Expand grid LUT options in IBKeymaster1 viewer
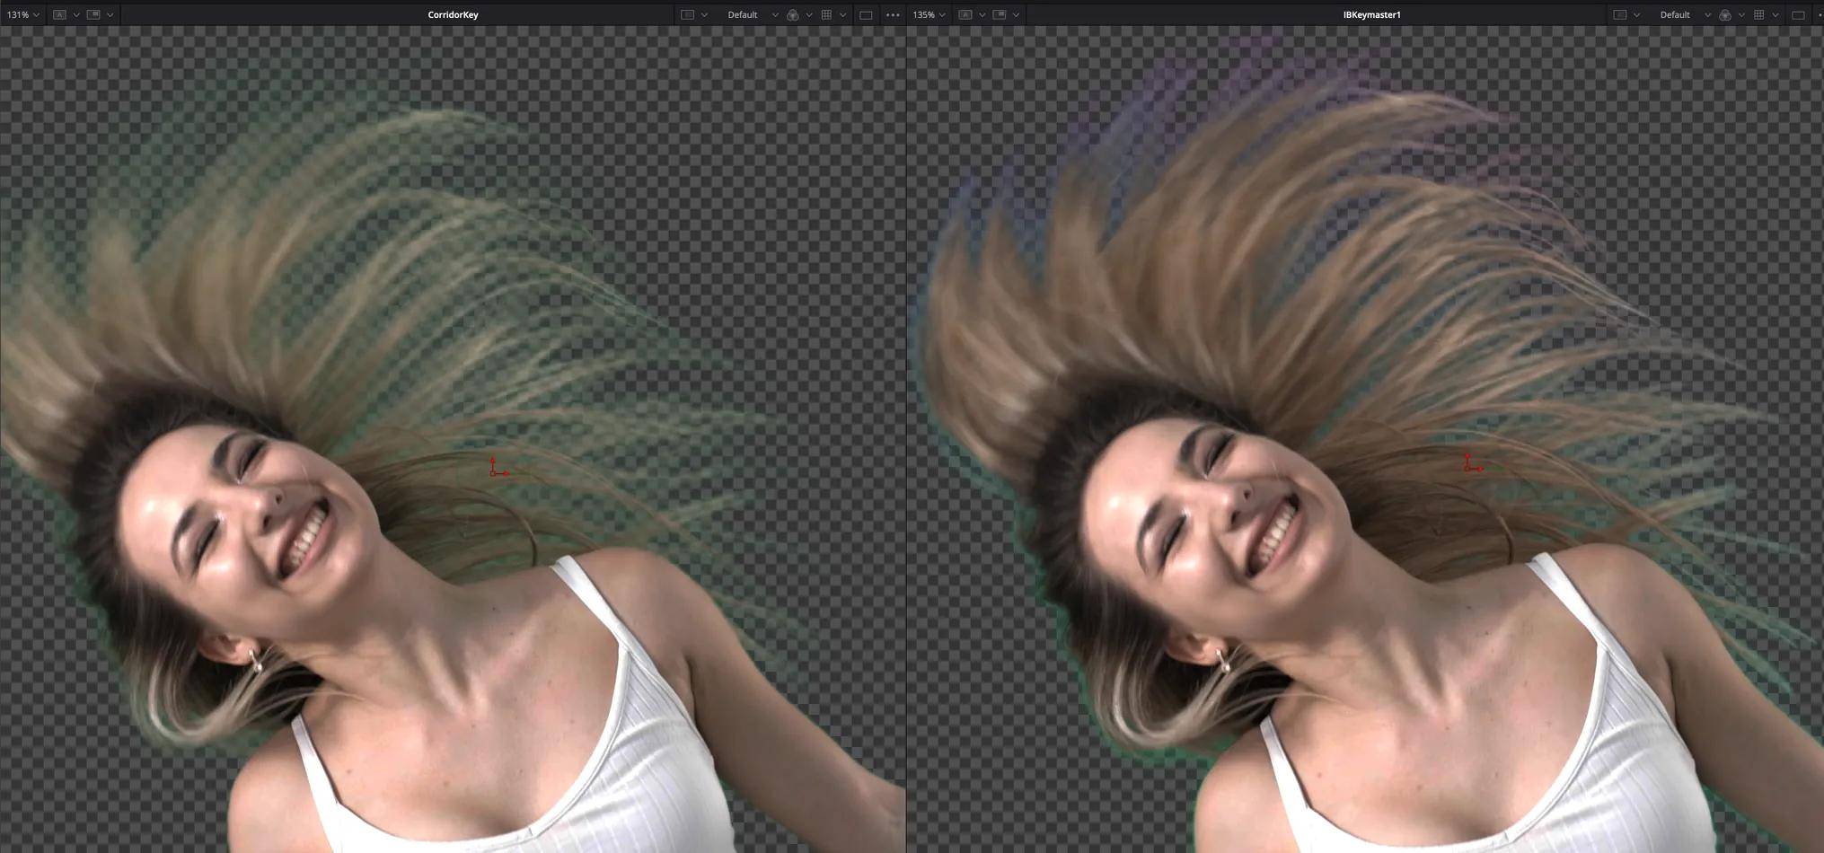The height and width of the screenshot is (853, 1824). click(x=1776, y=14)
